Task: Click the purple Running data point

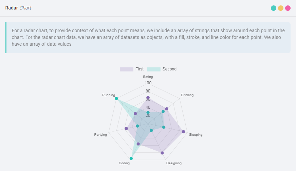Action: (x=135, y=113)
